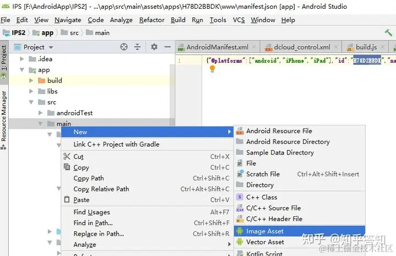Switch to the dcloud_control.xml tab

point(302,47)
